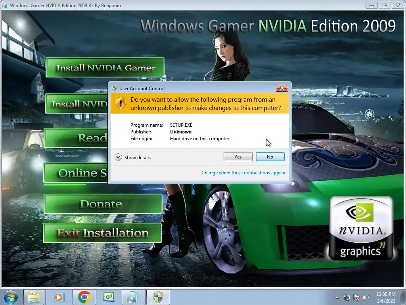Open Change when these notifications appear link
The image size is (406, 305).
(x=243, y=173)
